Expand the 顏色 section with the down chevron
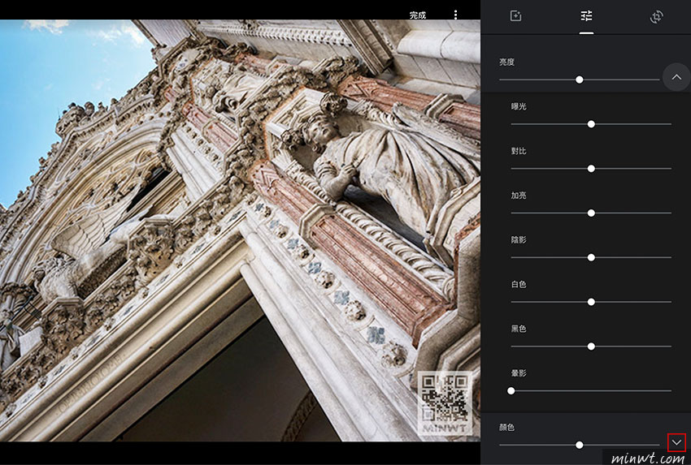Image resolution: width=691 pixels, height=465 pixels. (676, 442)
